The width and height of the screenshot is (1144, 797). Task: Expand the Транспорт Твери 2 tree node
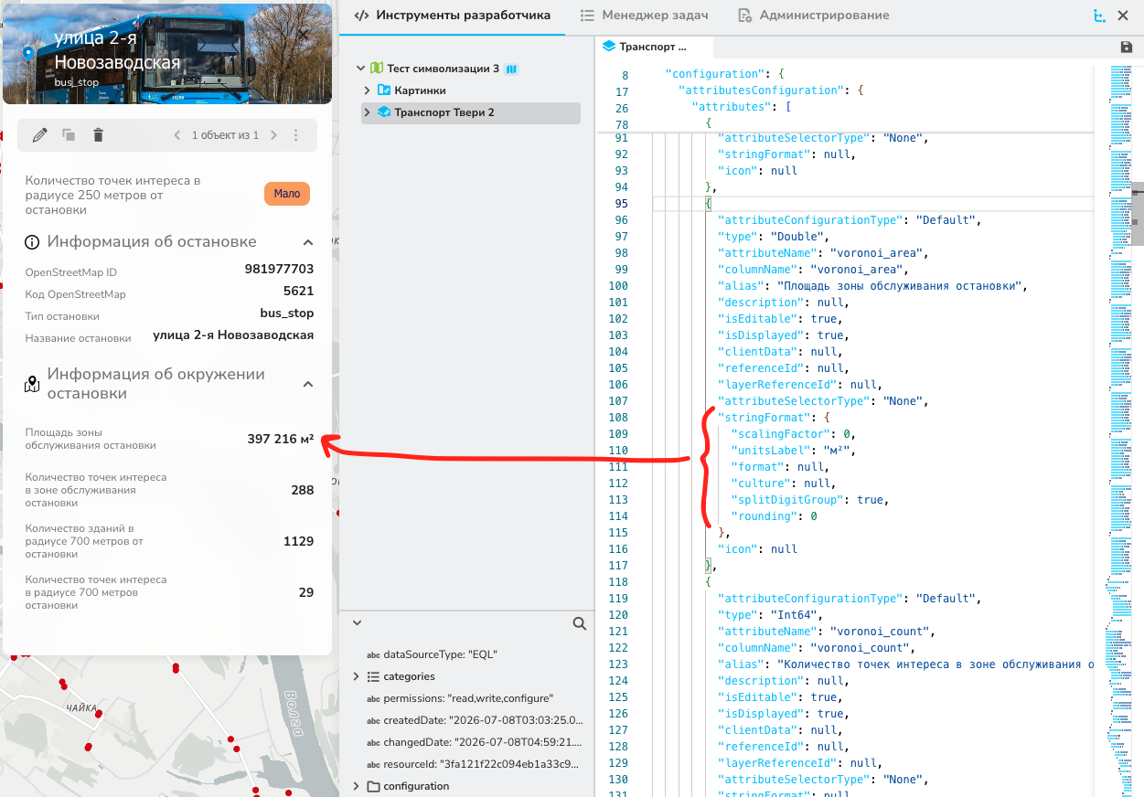coord(368,112)
